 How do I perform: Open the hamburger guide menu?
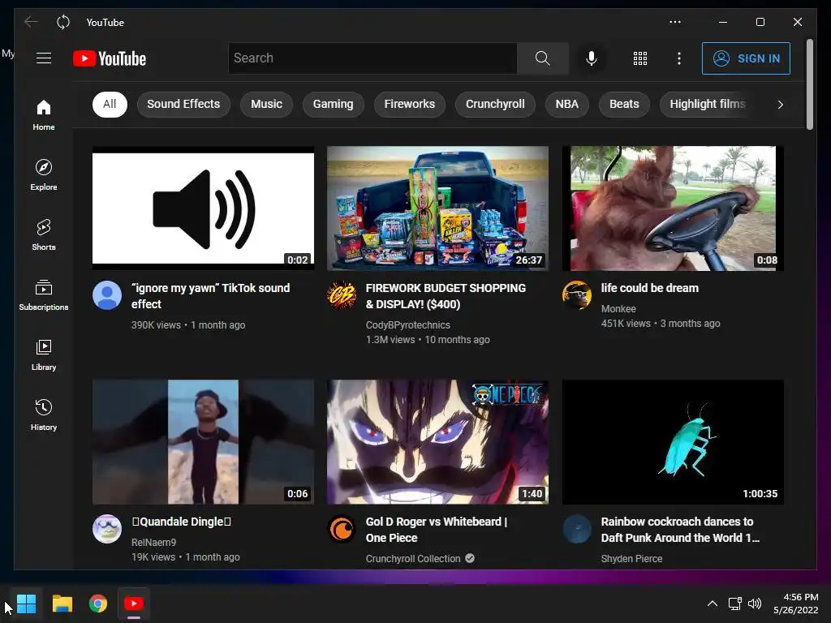click(44, 58)
